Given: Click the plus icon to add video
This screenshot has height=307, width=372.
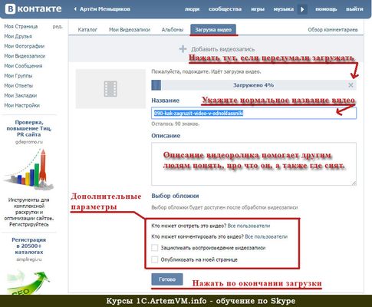Looking at the screenshot, I should (x=183, y=49).
